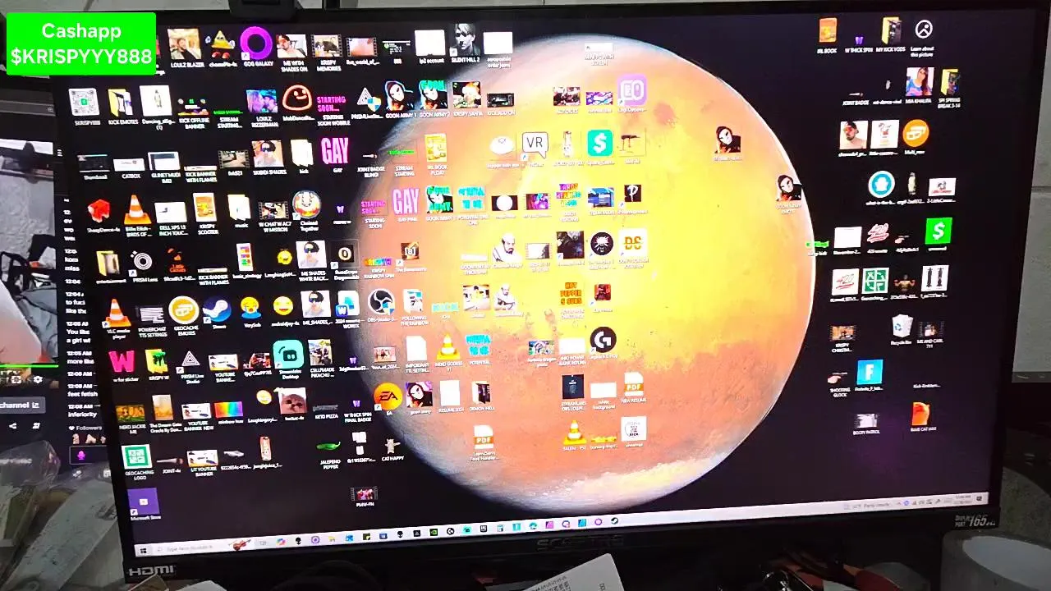Viewport: 1051px width, 591px height.
Task: Launch the OBS Studio shortcut
Action: click(x=381, y=306)
